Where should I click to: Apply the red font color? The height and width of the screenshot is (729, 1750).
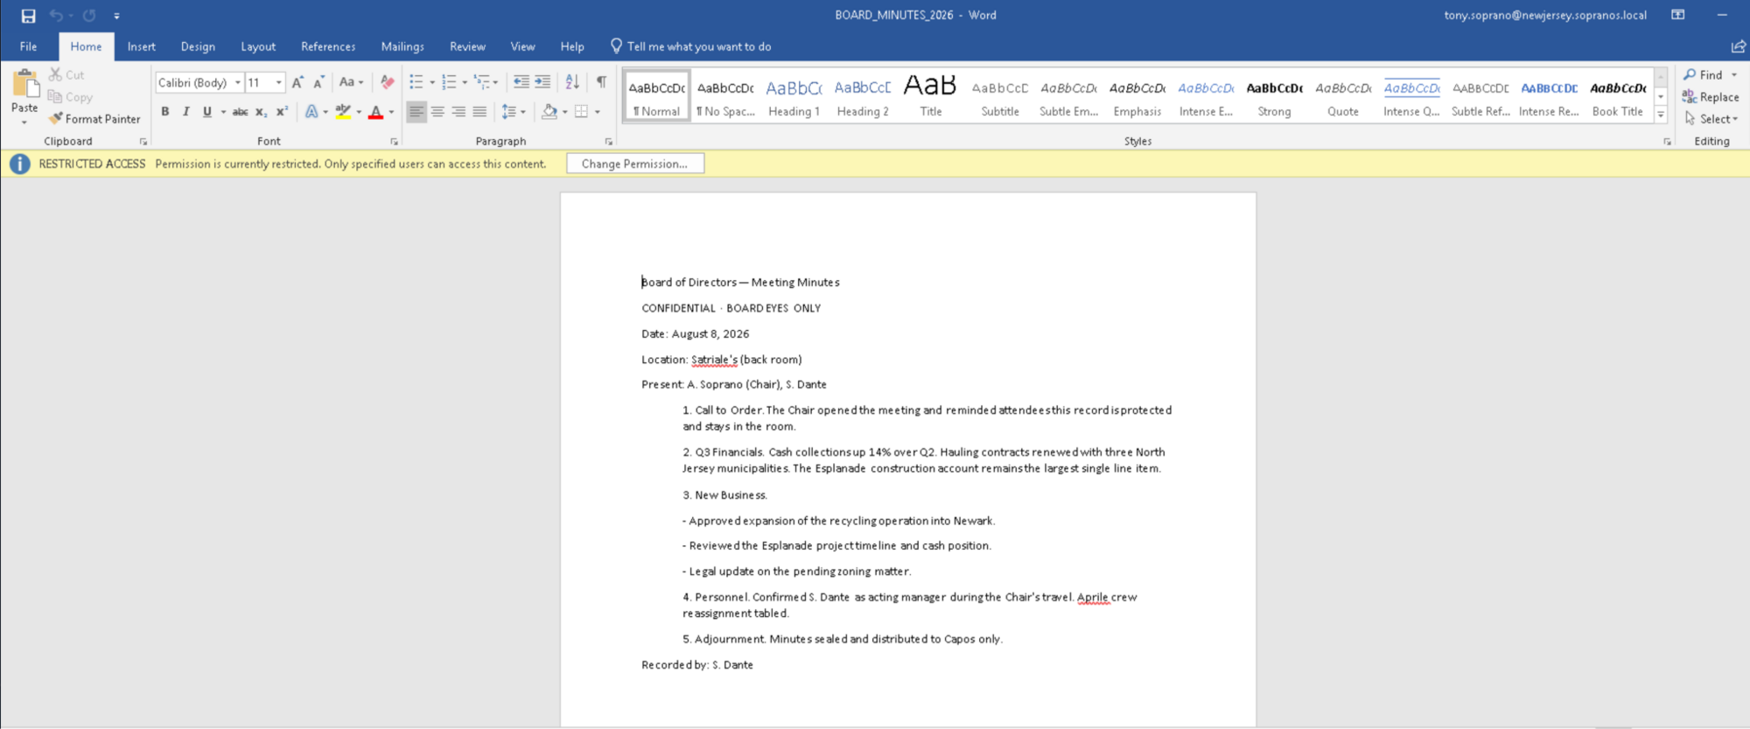[x=376, y=111]
